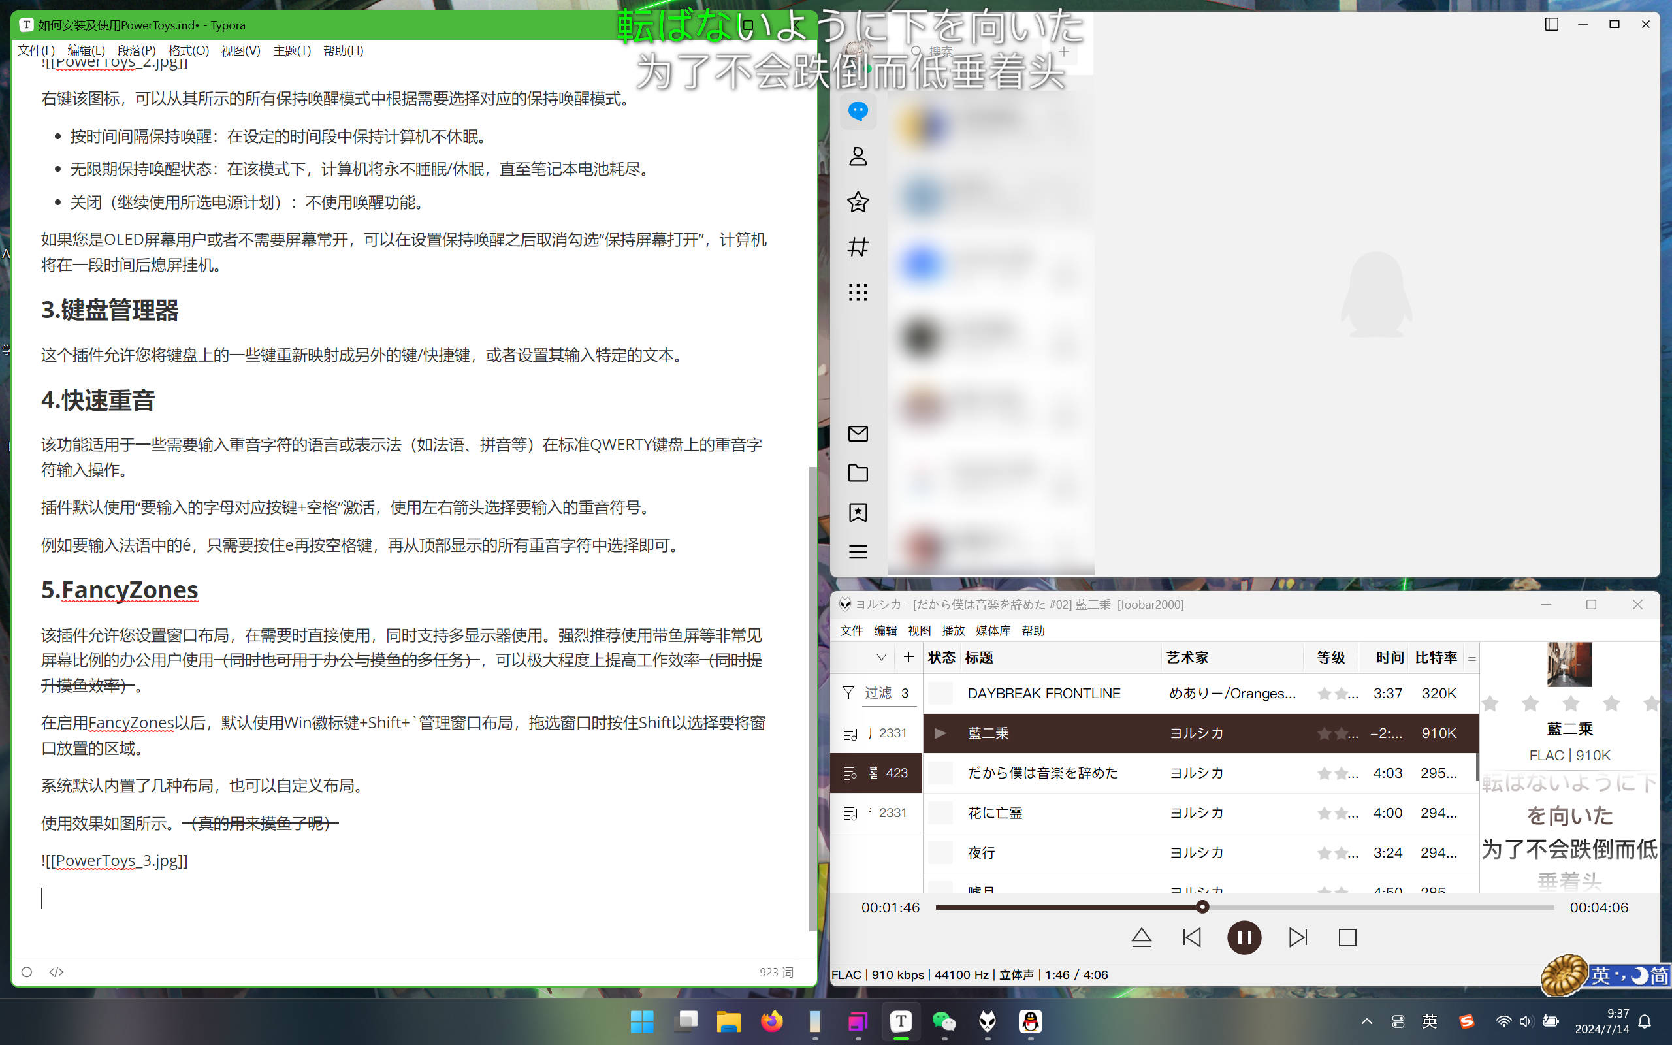Add a new playlist with plus button

908,657
